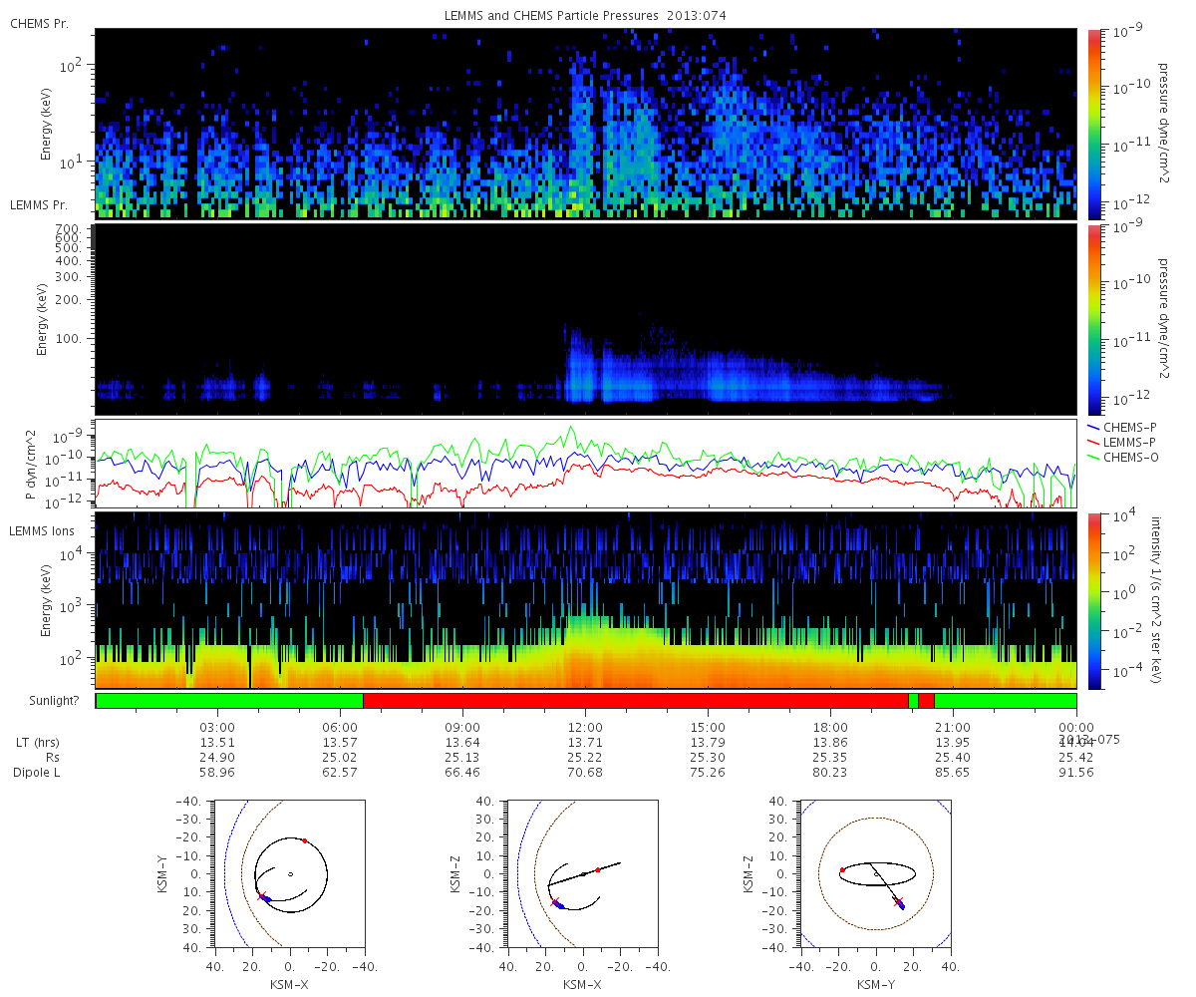
Task: Click the KSM-Y versus KSM-Z orbit plot
Action: click(876, 873)
